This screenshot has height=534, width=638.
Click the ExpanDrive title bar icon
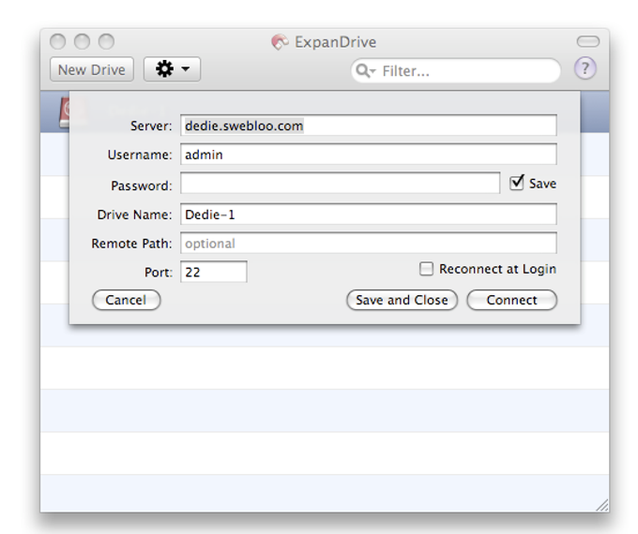point(280,41)
